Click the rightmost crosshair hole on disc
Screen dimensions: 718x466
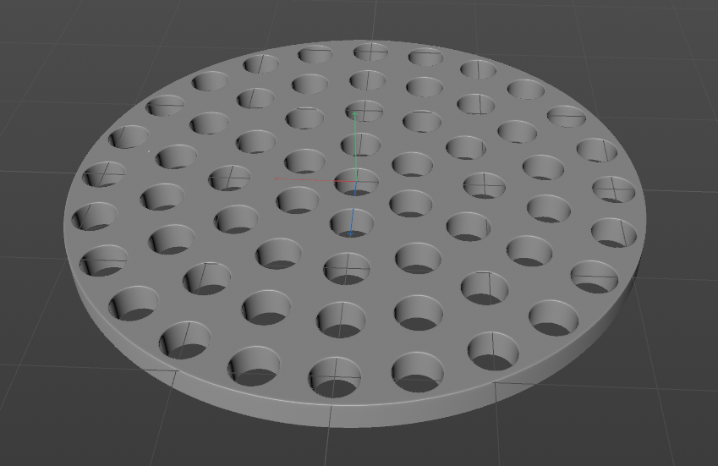point(614,189)
